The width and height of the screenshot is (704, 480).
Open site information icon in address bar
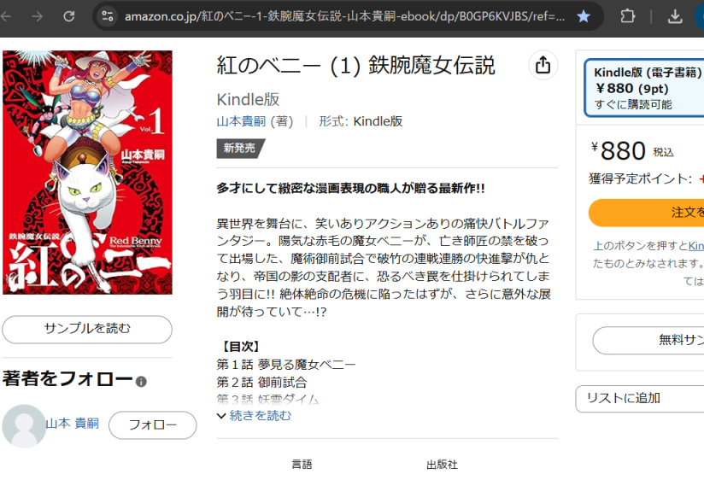(108, 16)
